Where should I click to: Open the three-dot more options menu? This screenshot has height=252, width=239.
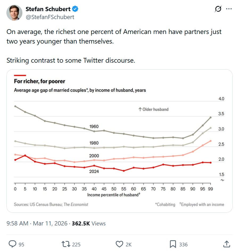point(229,9)
